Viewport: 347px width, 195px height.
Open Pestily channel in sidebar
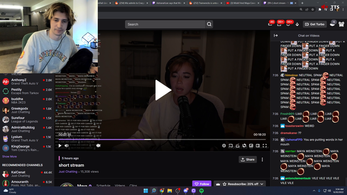pyautogui.click(x=27, y=91)
